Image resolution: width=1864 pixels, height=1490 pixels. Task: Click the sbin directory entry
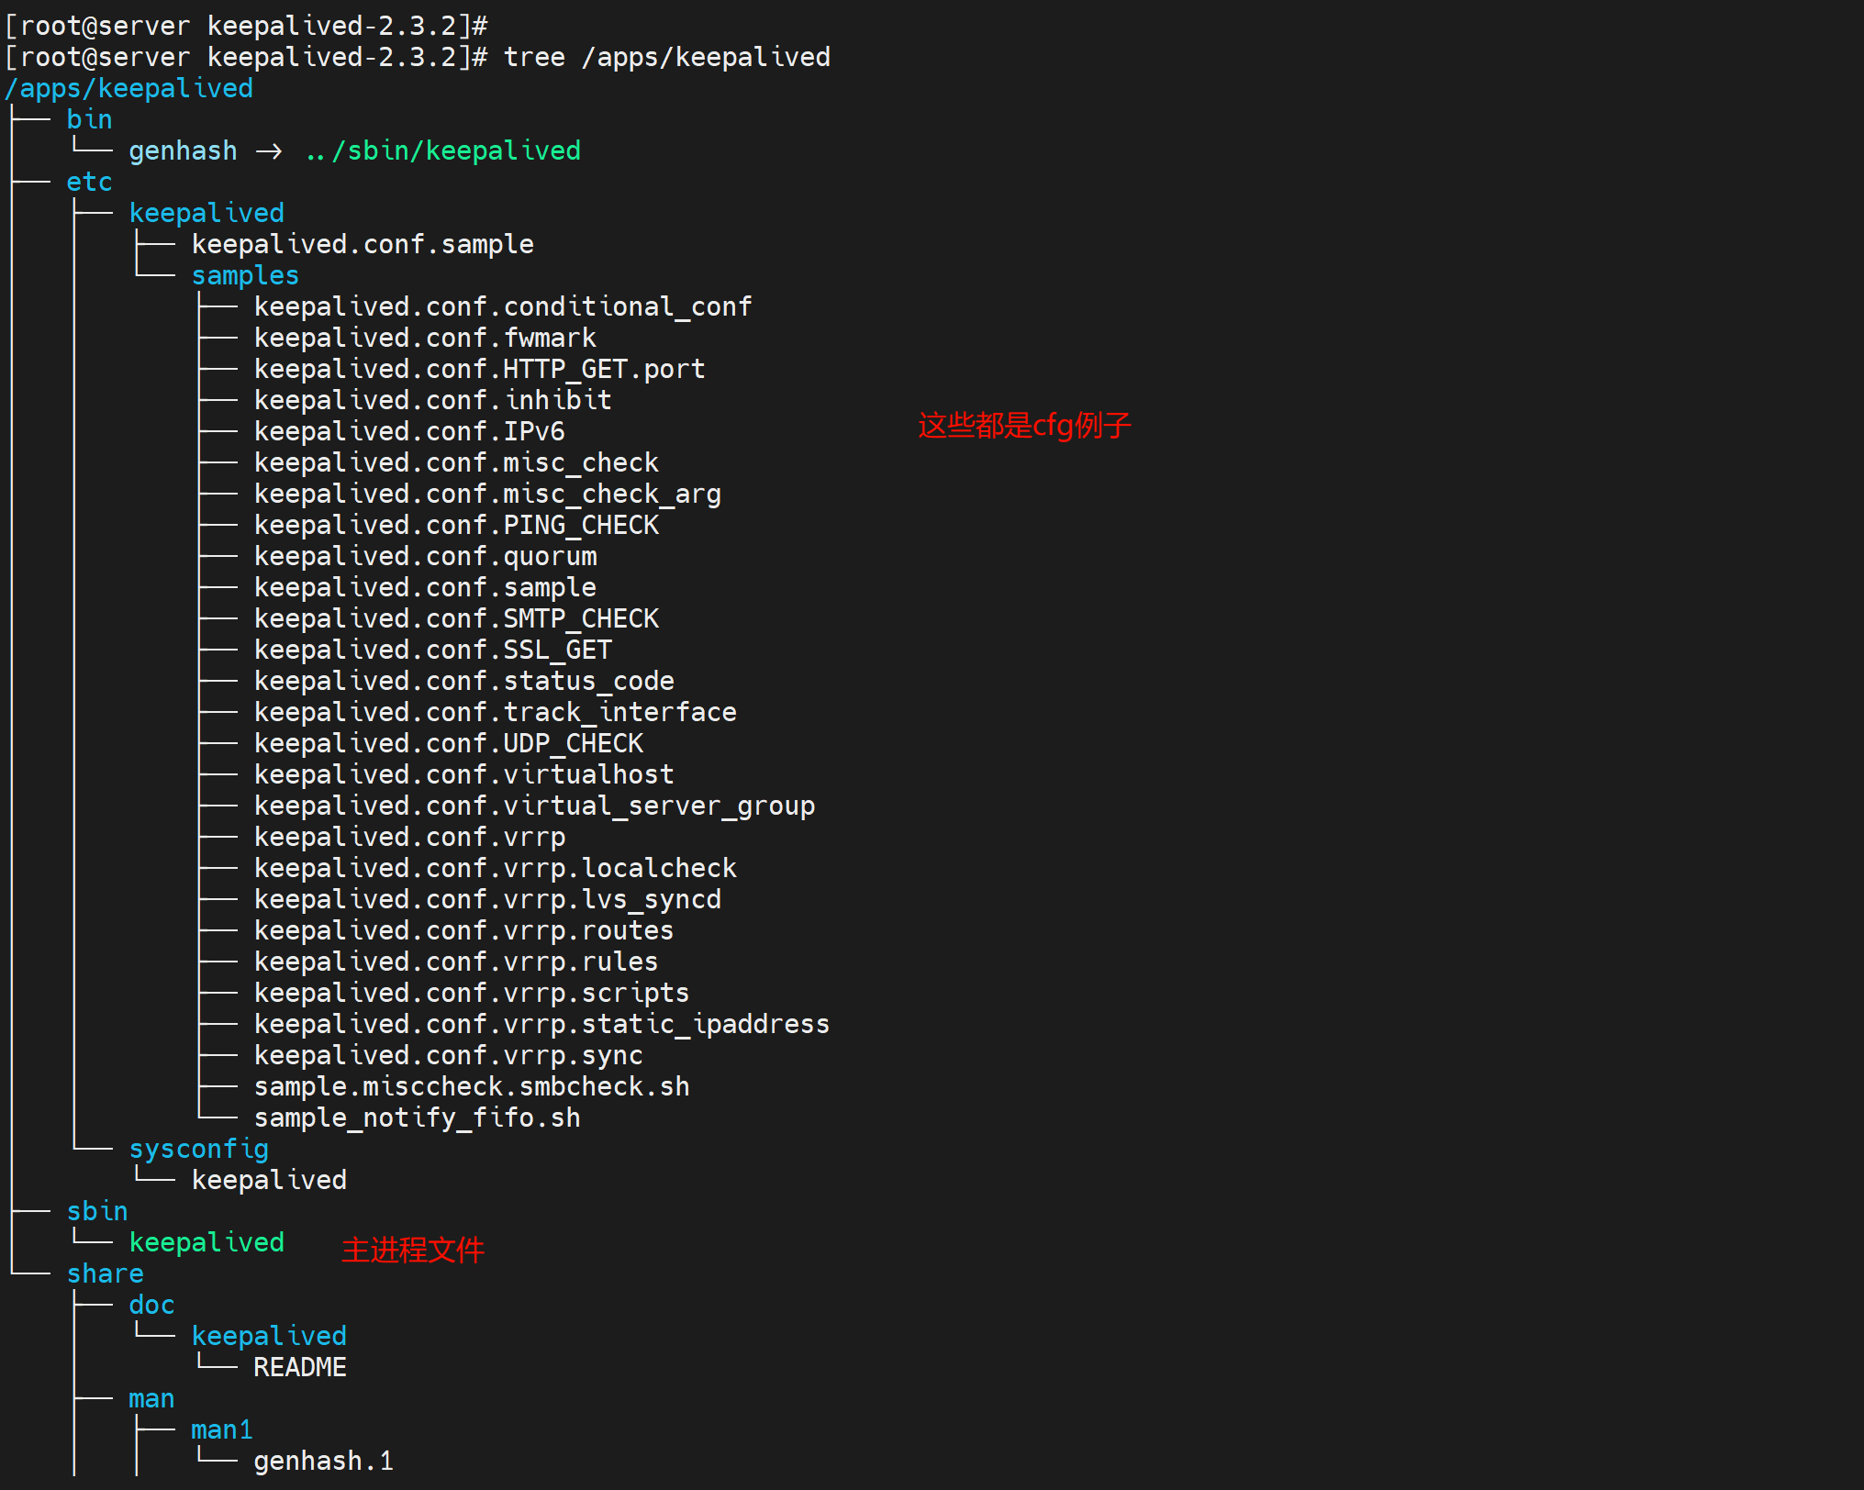(97, 1211)
